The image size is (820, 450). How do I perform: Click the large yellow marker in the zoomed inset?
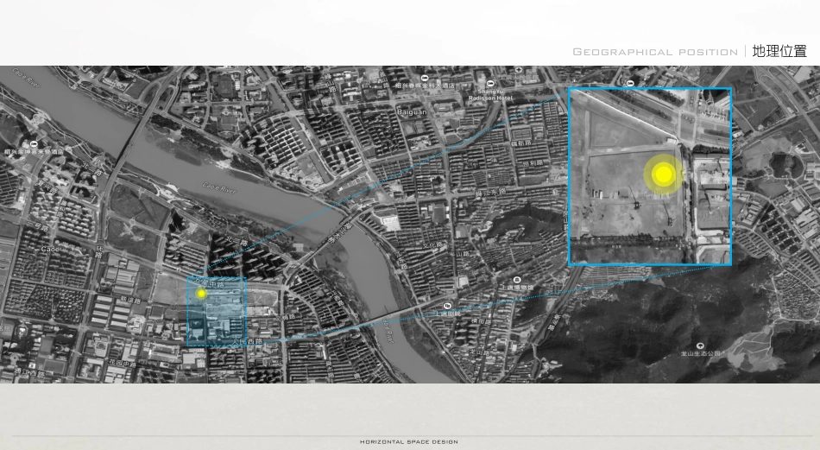[x=663, y=175]
